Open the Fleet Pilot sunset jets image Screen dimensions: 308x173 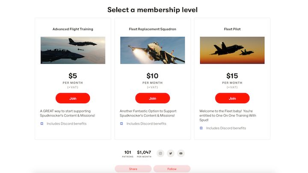[232, 50]
